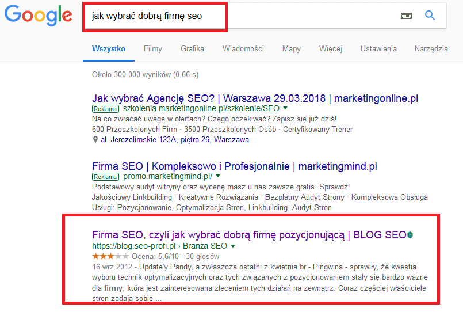Expand arrow next to promo.marketingmind.pl URL
This screenshot has height=312, width=463.
[218, 176]
